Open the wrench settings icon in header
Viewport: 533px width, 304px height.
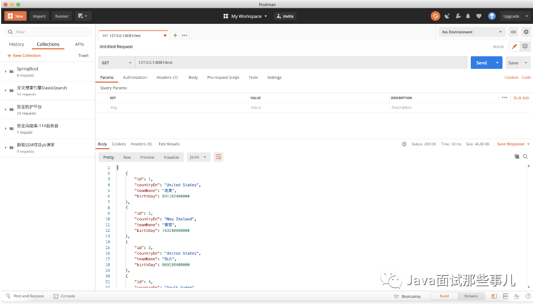pyautogui.click(x=458, y=16)
